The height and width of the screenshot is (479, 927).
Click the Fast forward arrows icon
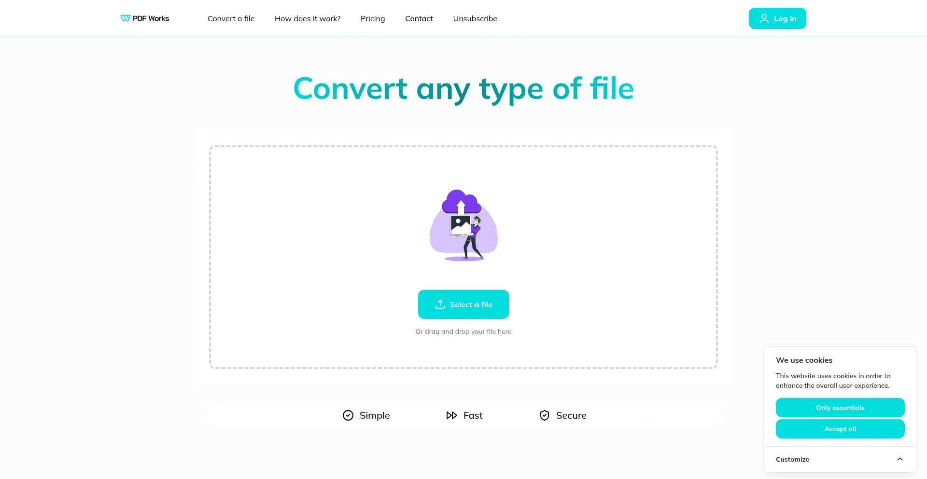[x=451, y=415]
